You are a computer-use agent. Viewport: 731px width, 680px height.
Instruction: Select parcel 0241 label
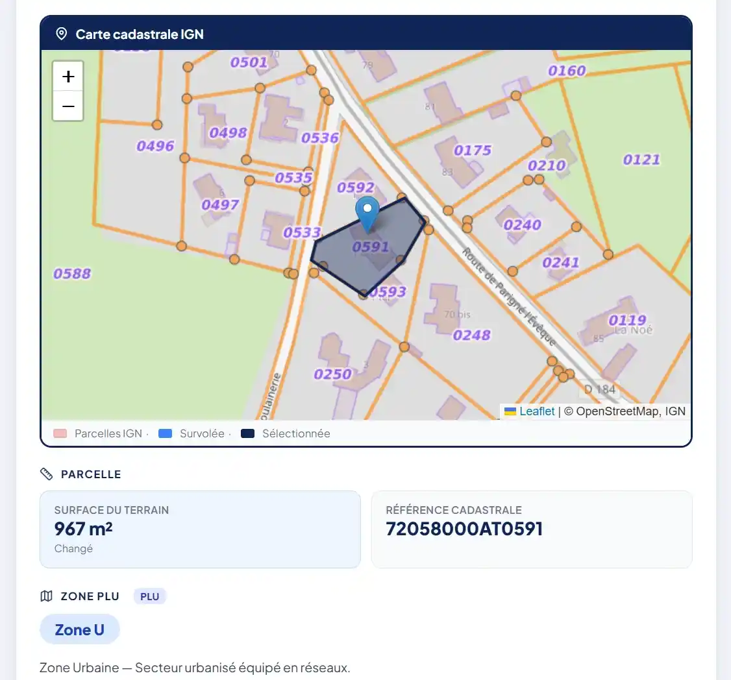tap(561, 262)
